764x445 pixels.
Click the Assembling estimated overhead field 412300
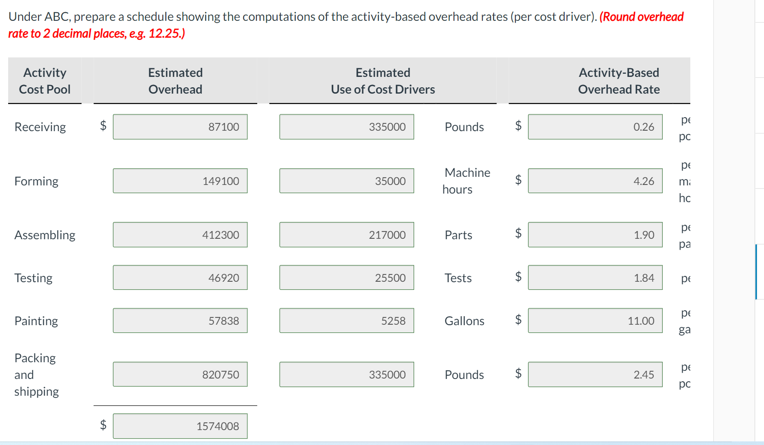coord(180,235)
